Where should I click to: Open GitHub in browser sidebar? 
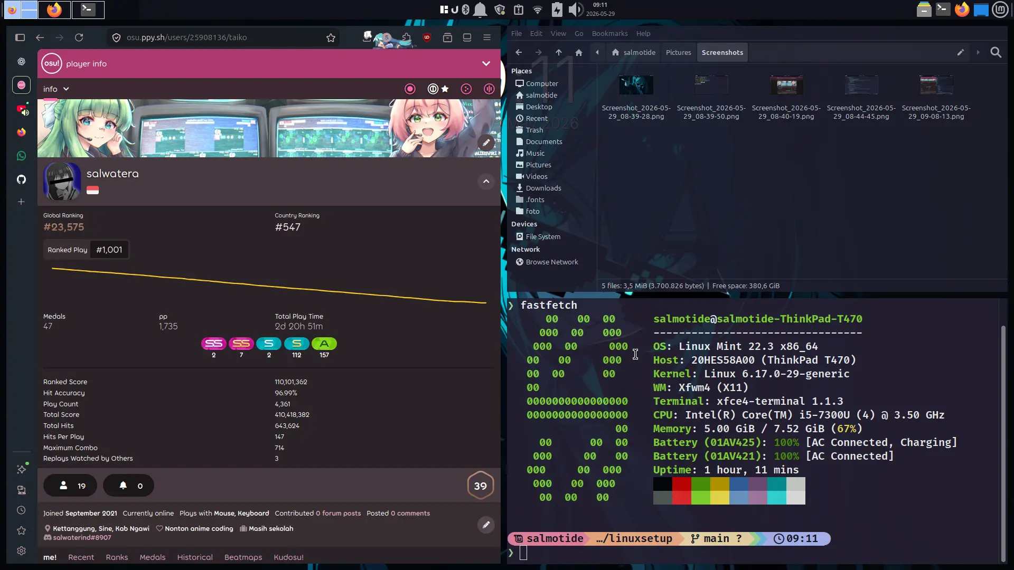21,179
